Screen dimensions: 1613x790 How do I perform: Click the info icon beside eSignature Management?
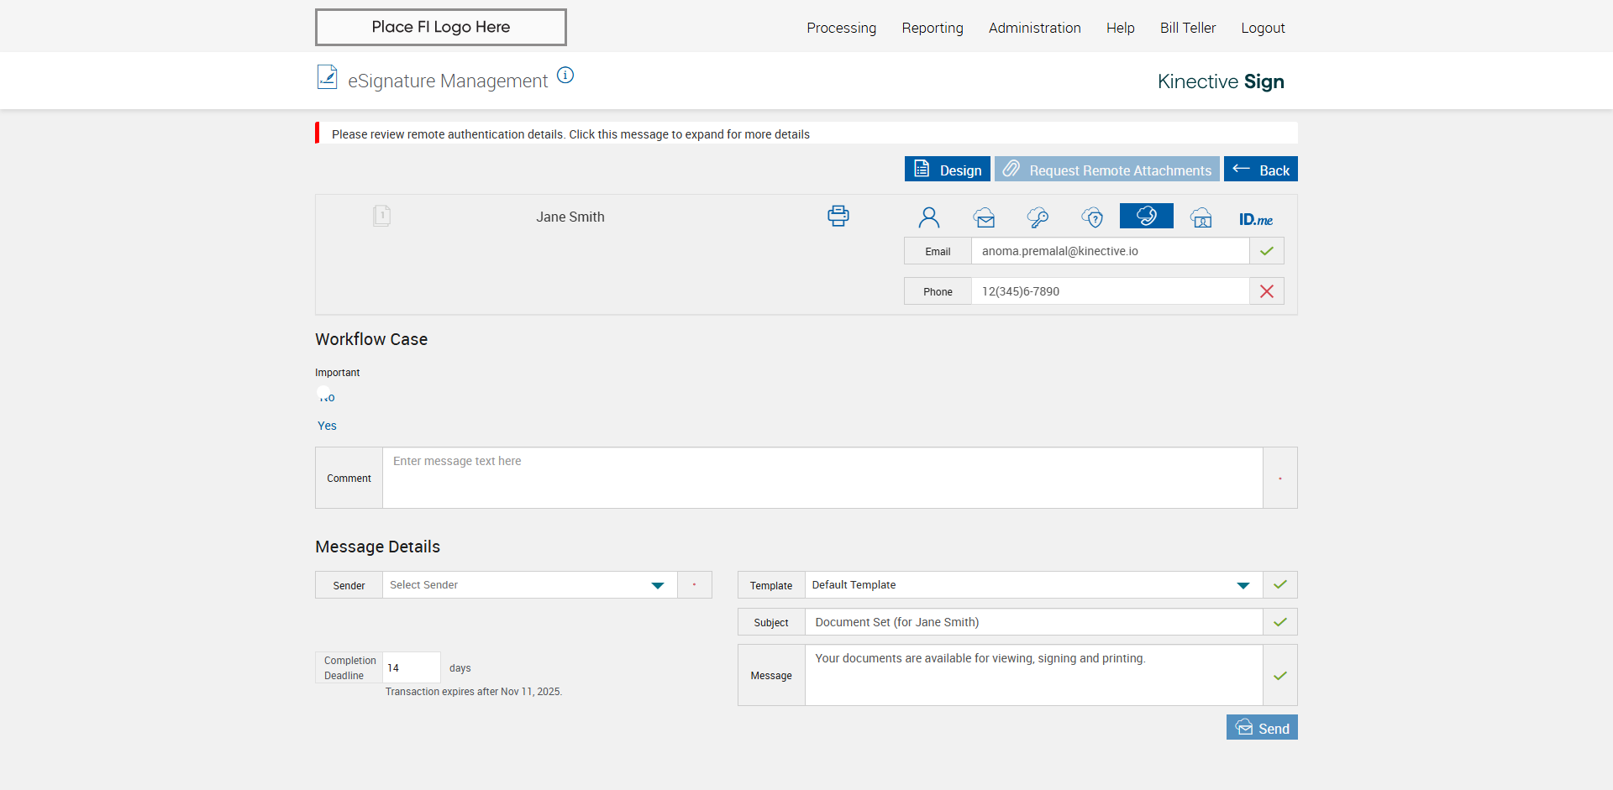pyautogui.click(x=565, y=76)
